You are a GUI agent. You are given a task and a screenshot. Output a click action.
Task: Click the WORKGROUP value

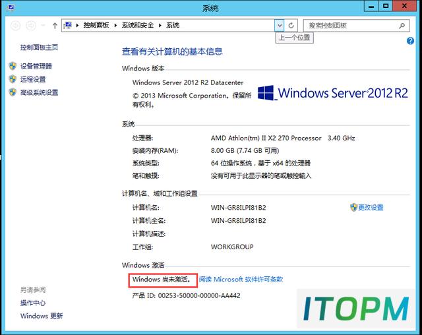click(232, 247)
